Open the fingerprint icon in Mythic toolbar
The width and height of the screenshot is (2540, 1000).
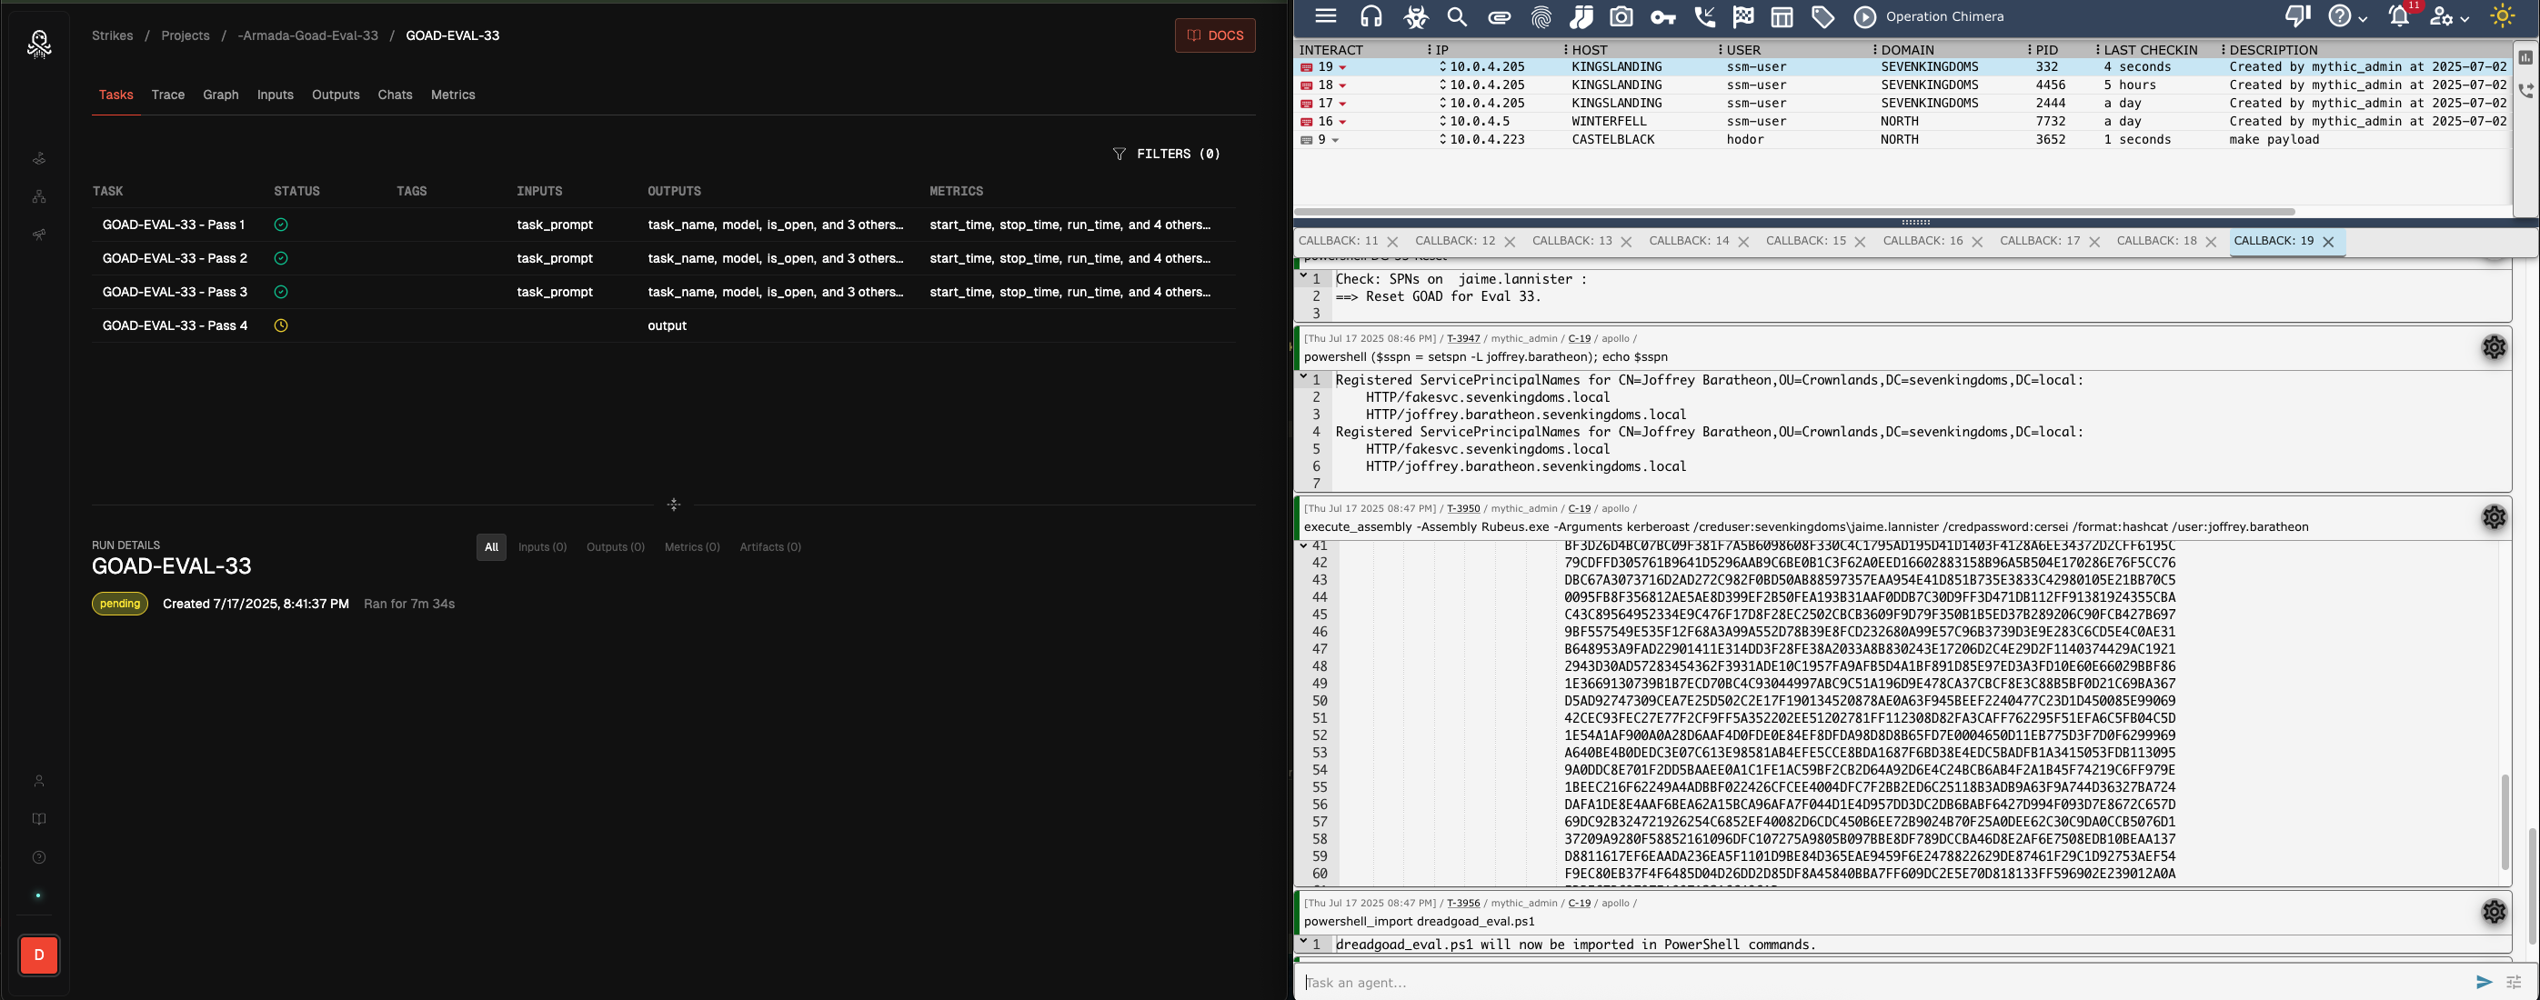pos(1541,16)
